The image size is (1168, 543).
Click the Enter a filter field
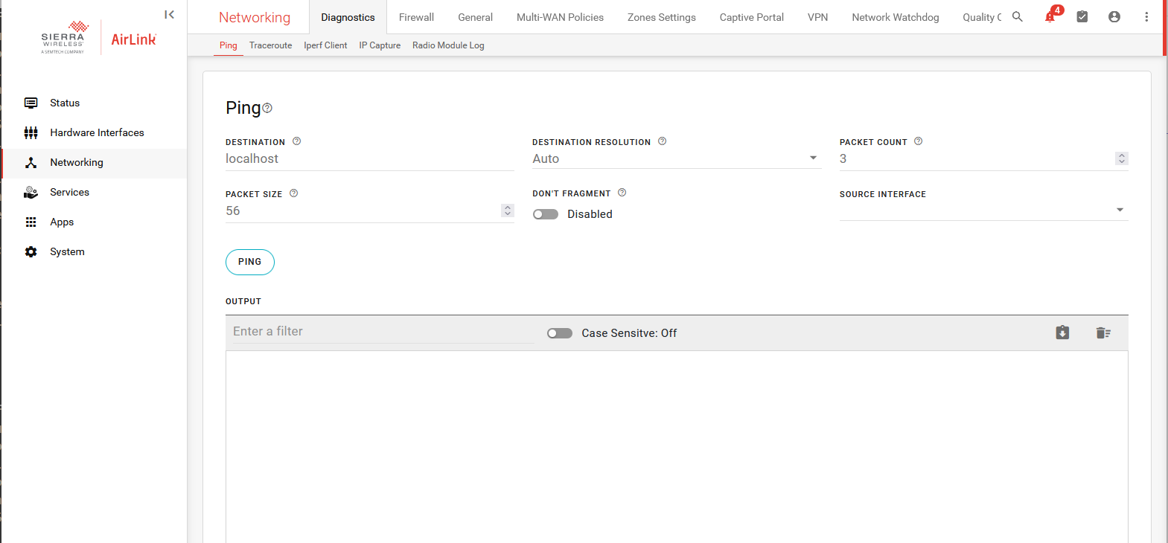(380, 332)
